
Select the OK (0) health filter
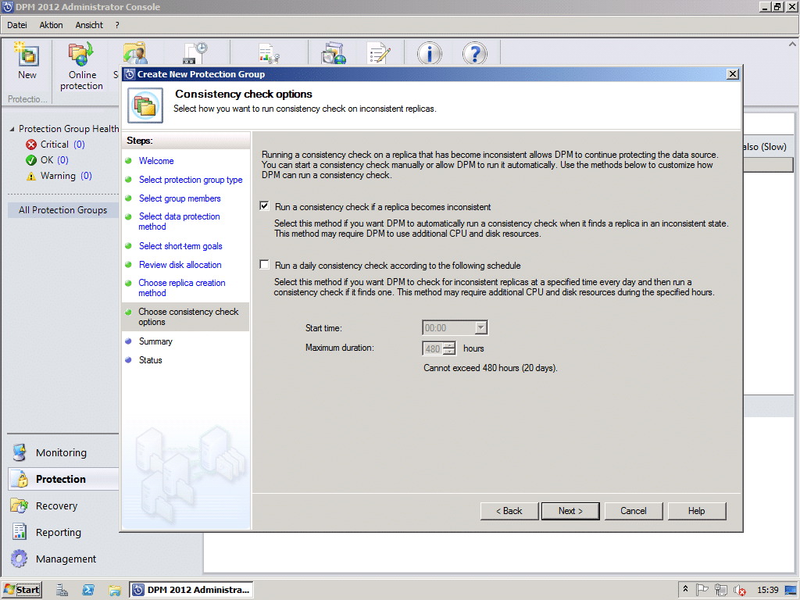55,160
